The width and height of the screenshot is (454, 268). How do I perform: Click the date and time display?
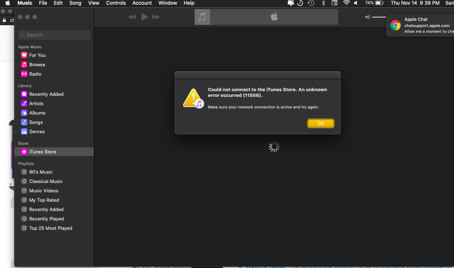click(415, 3)
